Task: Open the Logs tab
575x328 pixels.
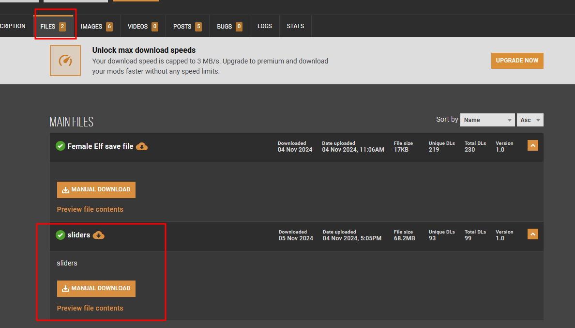Action: (x=265, y=26)
